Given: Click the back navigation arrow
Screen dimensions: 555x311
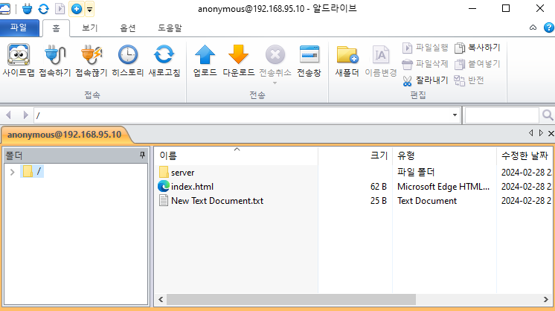Looking at the screenshot, I should point(9,115).
